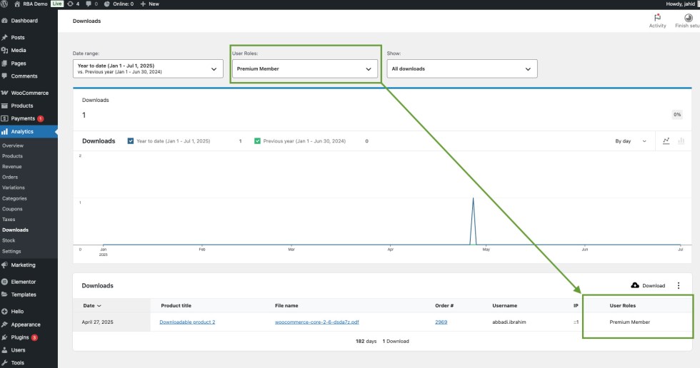Open the Plugins menu item
The width and height of the screenshot is (700, 368).
click(x=21, y=337)
